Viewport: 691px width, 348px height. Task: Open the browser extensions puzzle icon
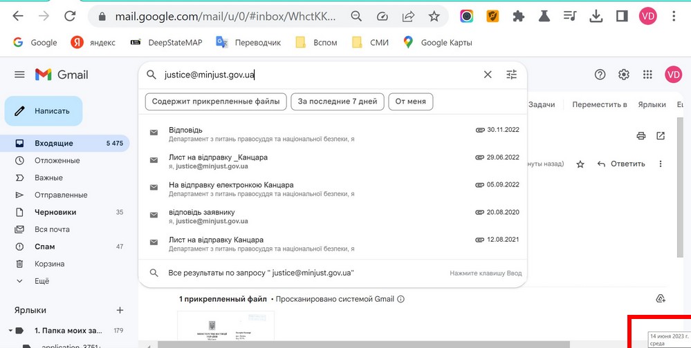[x=518, y=17]
